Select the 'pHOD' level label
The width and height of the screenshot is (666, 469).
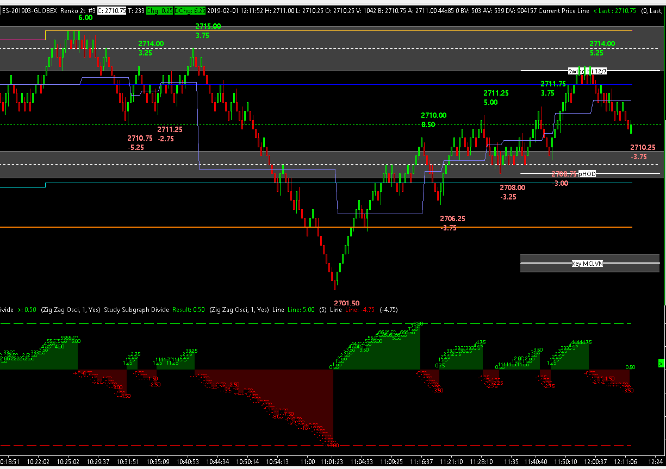tap(587, 174)
